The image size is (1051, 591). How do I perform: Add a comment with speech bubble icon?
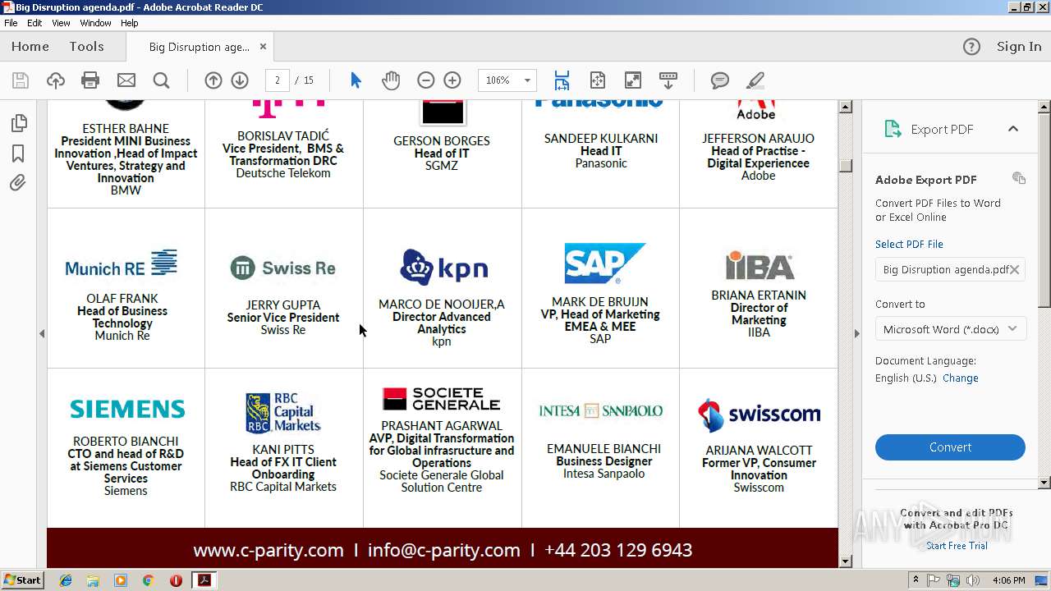[720, 80]
